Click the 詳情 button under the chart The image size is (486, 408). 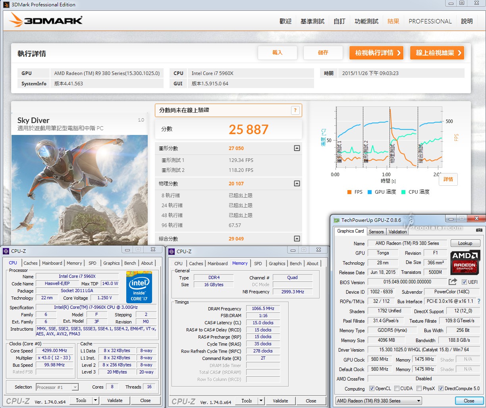coord(448,179)
